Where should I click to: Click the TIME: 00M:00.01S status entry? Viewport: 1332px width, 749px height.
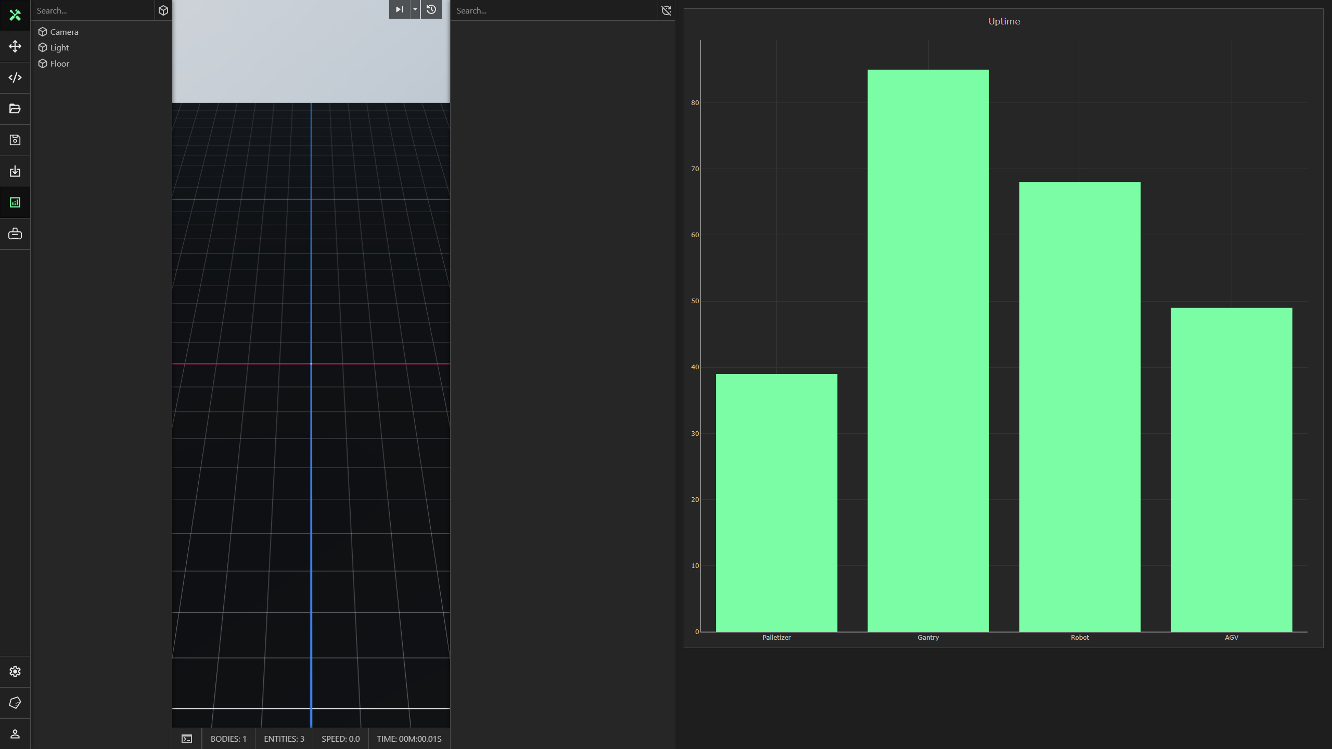[409, 739]
